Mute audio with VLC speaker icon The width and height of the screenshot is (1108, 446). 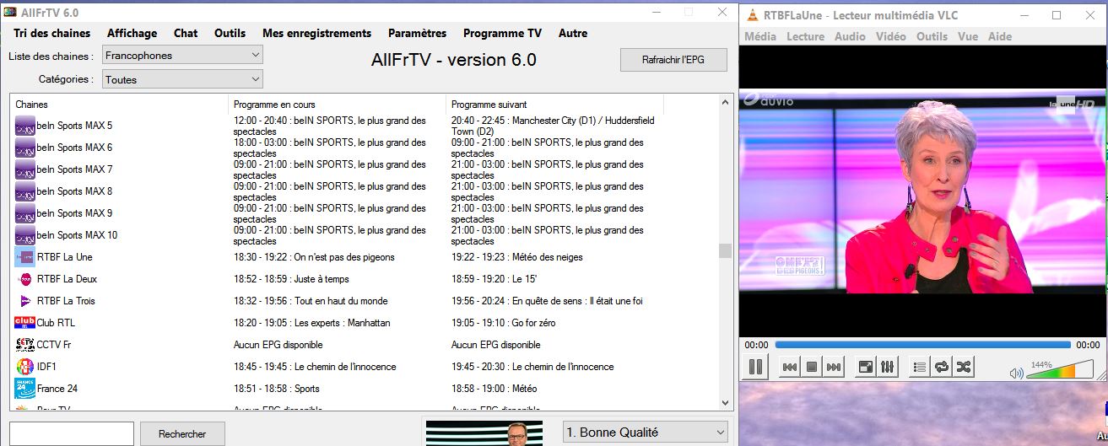[1016, 373]
